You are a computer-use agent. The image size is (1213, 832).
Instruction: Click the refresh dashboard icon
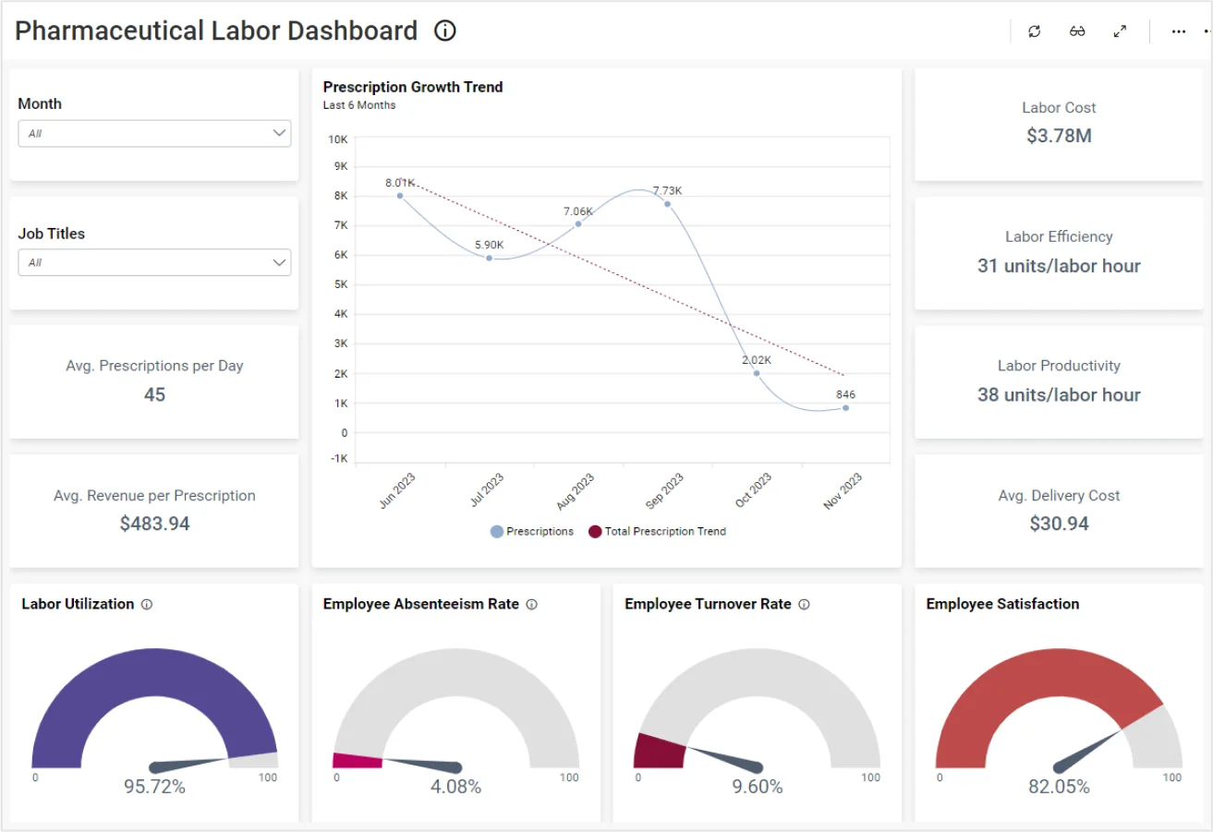[1035, 31]
